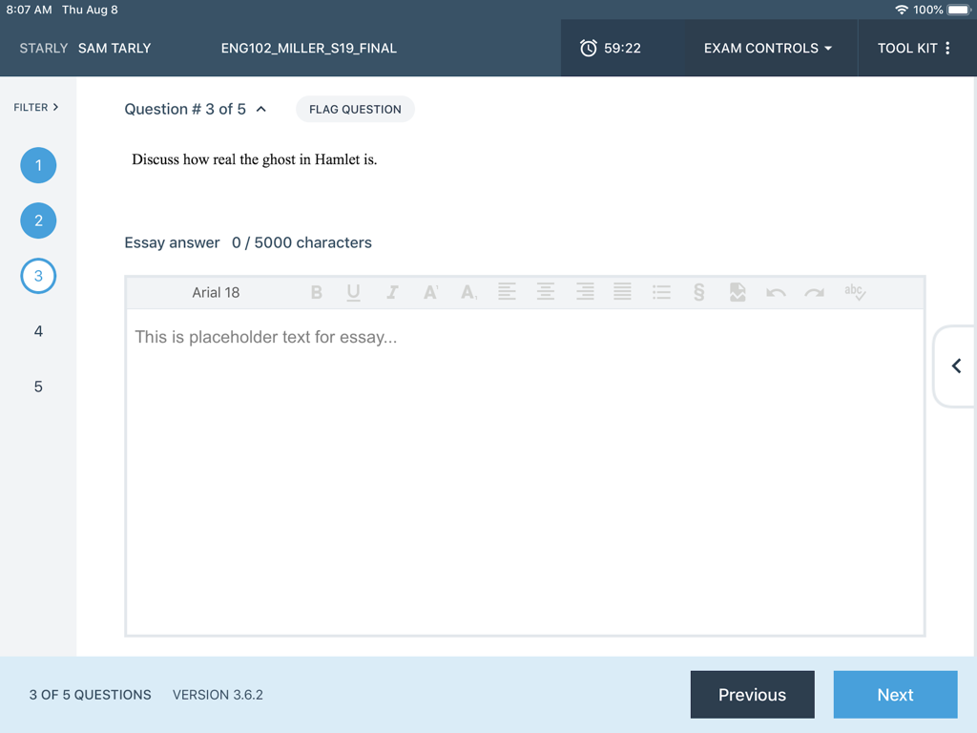Open the Tool Kit menu
The image size is (977, 733).
point(913,48)
